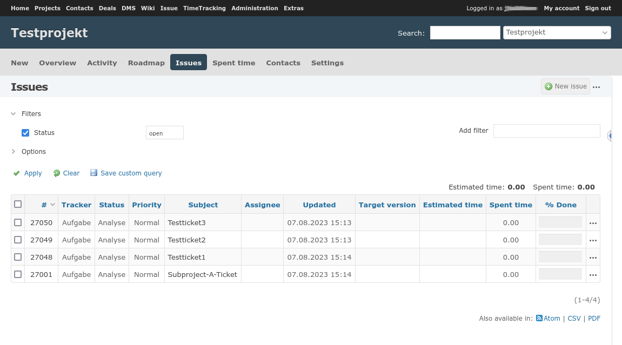Image resolution: width=622 pixels, height=345 pixels.
Task: Click the % Done progress bar for issue 27050
Action: point(560,222)
